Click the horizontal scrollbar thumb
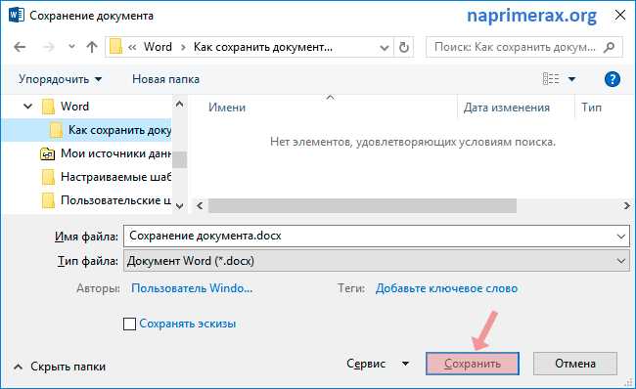This screenshot has height=389, width=636. pyautogui.click(x=362, y=206)
